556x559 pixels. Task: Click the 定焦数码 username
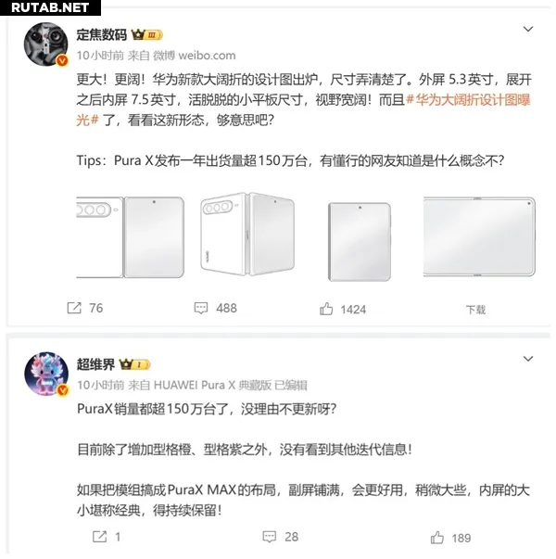[102, 34]
